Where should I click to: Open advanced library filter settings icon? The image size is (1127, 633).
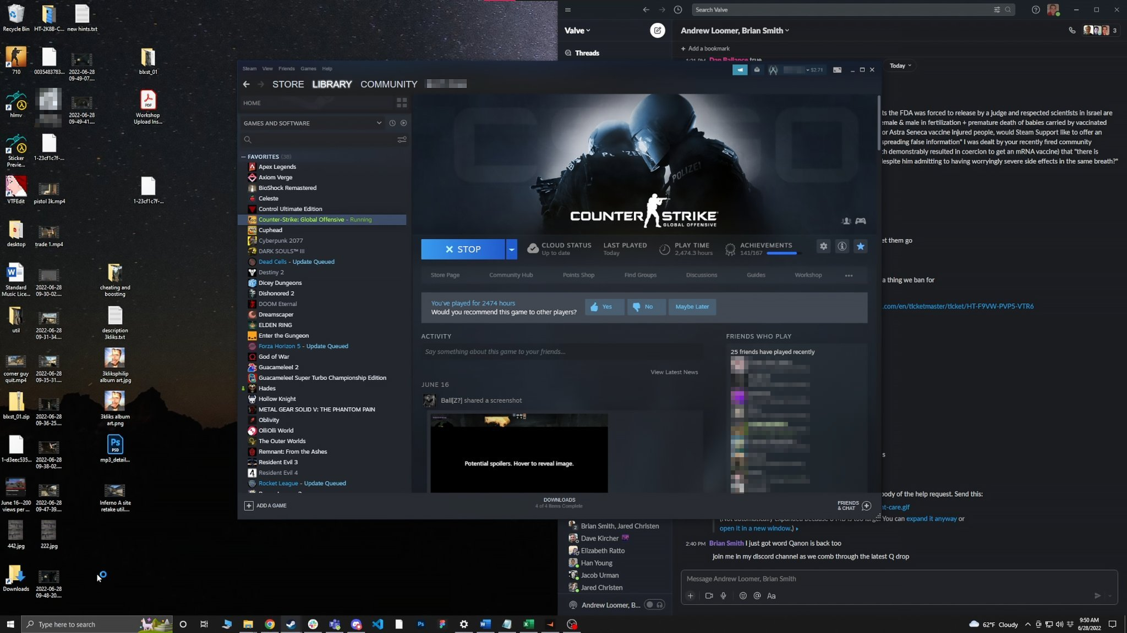point(402,140)
